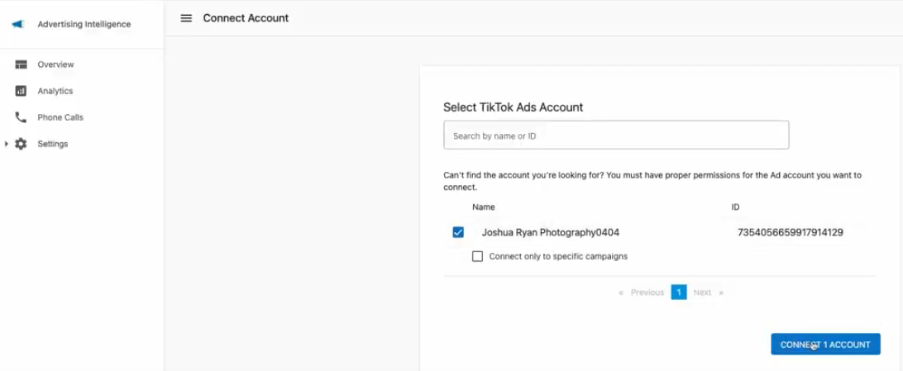Click the Can't find the account text

[x=652, y=181]
